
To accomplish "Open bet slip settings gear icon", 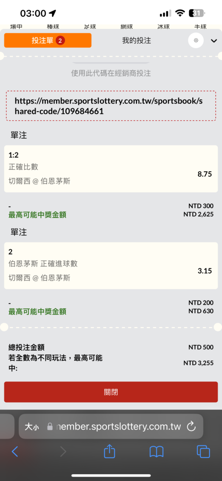I will click(x=196, y=40).
